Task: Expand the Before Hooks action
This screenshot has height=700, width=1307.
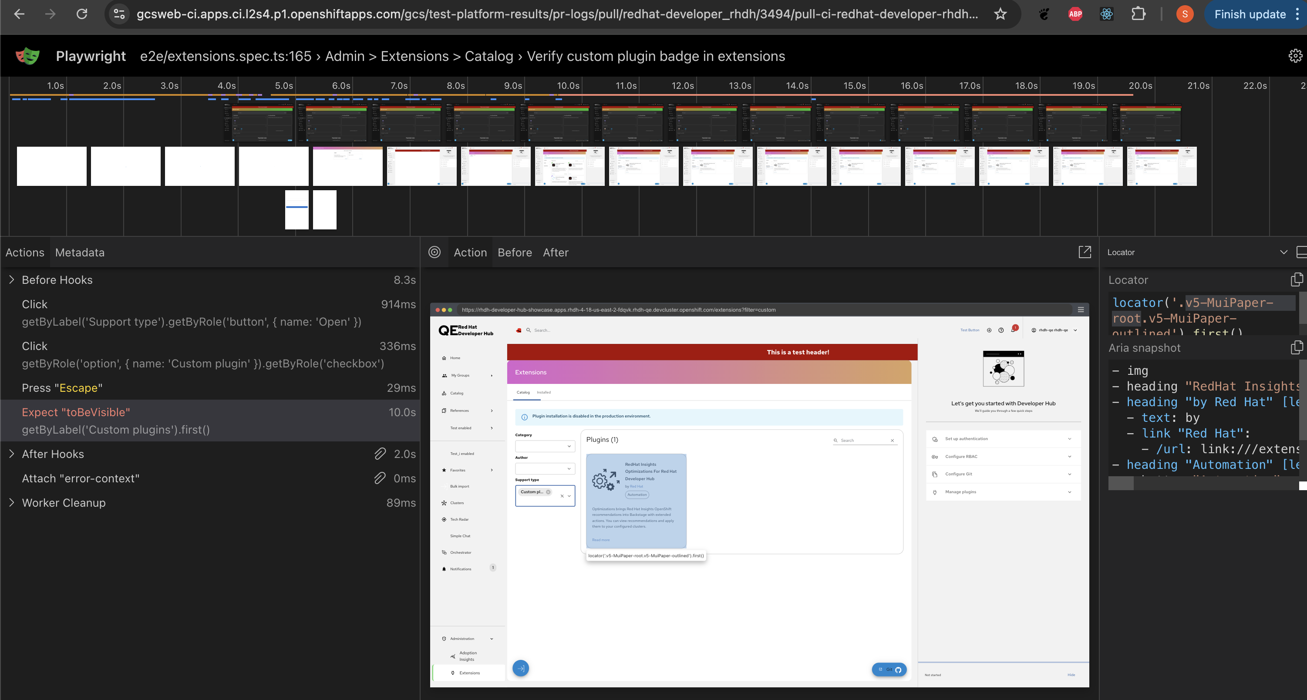Action: coord(12,280)
